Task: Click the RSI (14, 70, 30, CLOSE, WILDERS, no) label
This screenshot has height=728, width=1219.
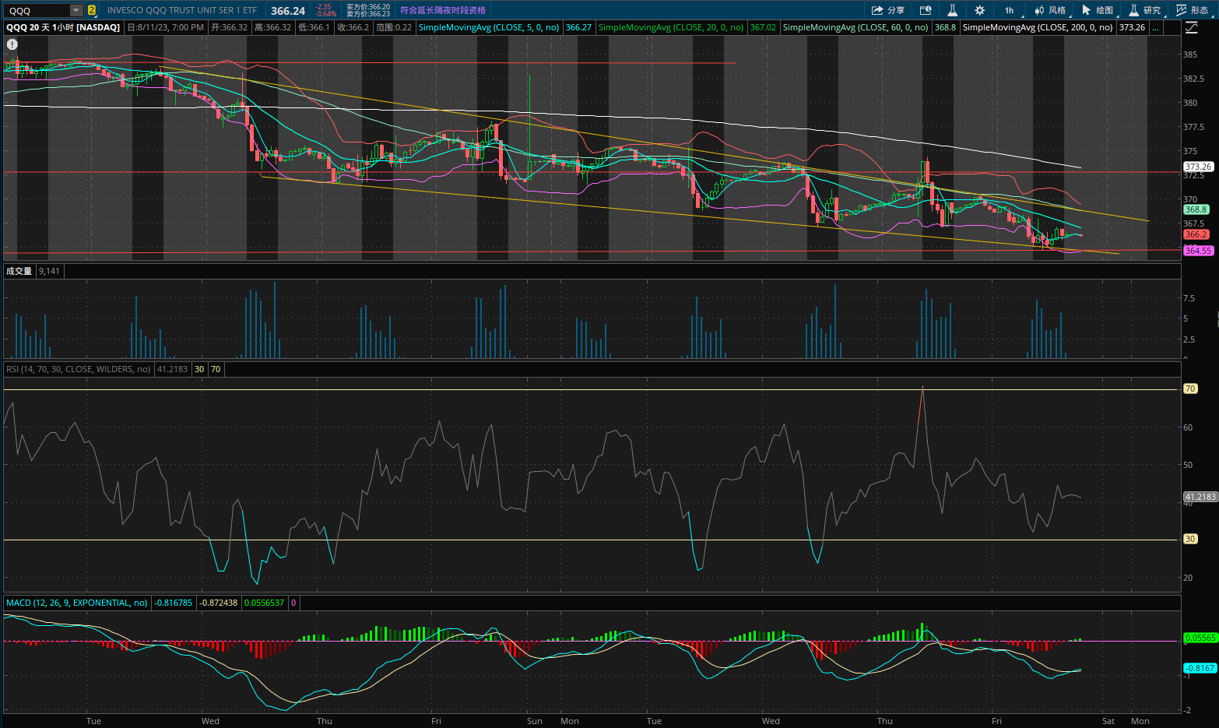Action: 79,369
